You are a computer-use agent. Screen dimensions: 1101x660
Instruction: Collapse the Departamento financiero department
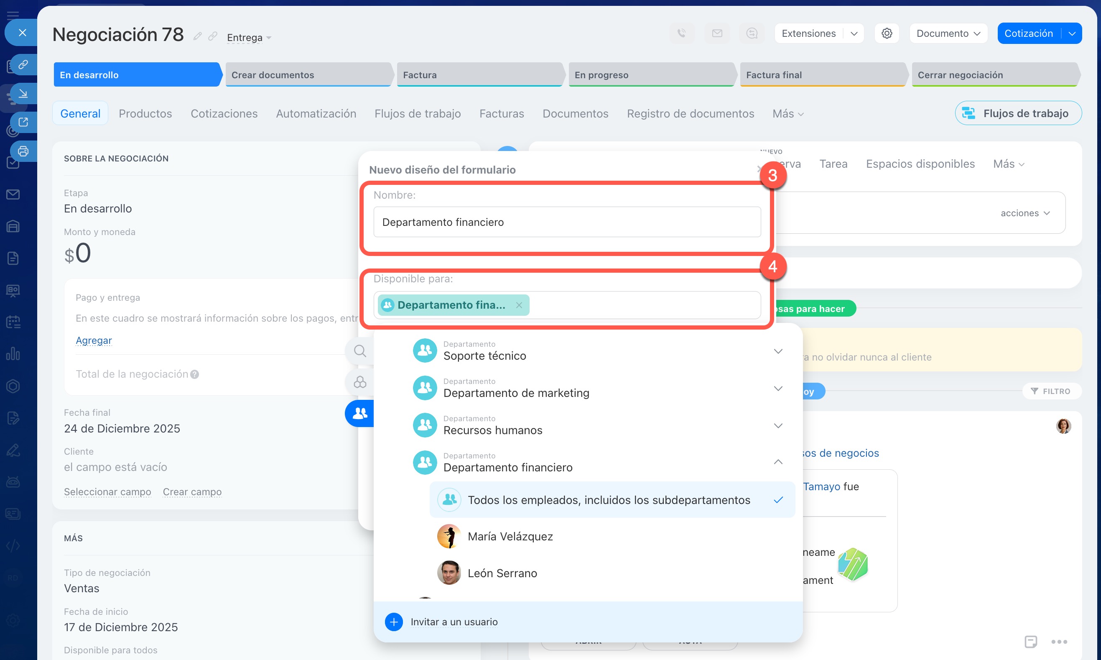[x=777, y=462]
